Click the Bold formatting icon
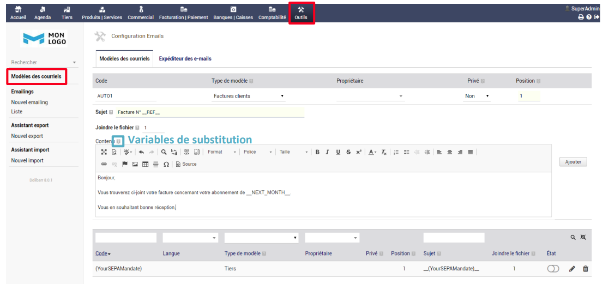This screenshot has width=603, height=284. [317, 152]
